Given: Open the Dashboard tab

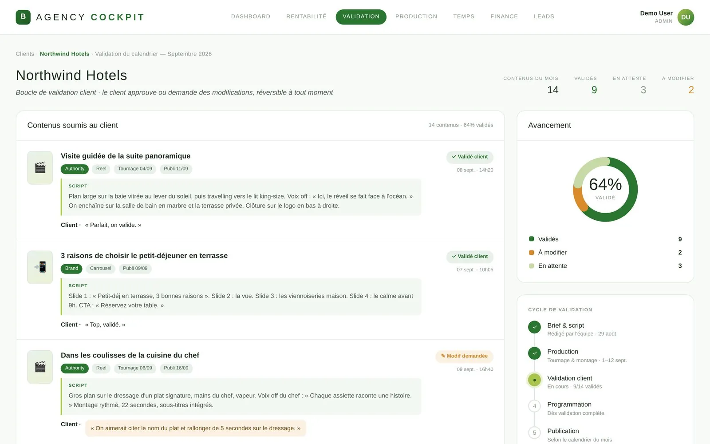Looking at the screenshot, I should 251,16.
